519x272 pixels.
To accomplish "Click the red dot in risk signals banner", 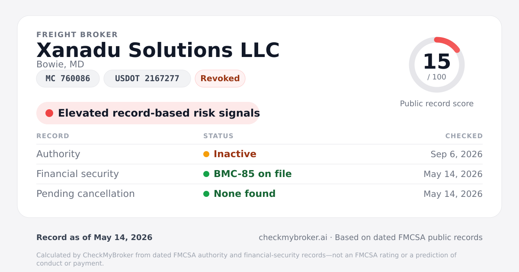I will 49,113.
